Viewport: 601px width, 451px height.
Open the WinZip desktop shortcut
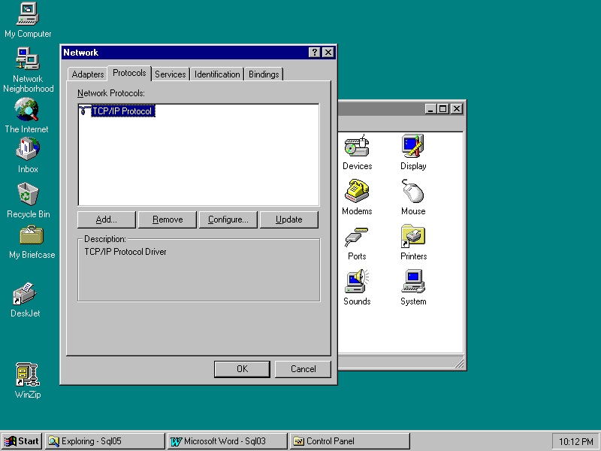pyautogui.click(x=28, y=374)
